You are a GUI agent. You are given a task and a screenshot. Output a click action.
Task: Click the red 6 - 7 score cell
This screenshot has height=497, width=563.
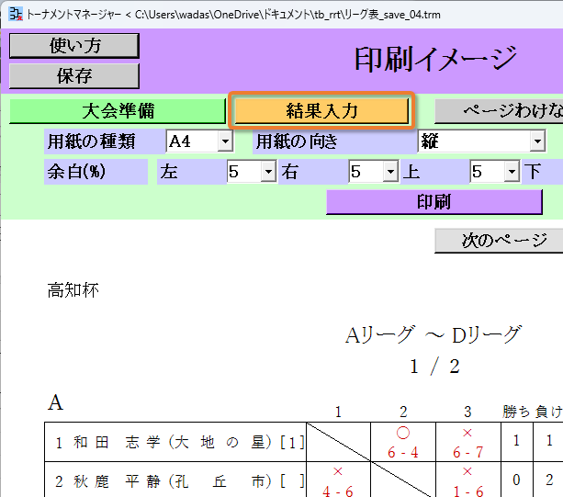[467, 442]
